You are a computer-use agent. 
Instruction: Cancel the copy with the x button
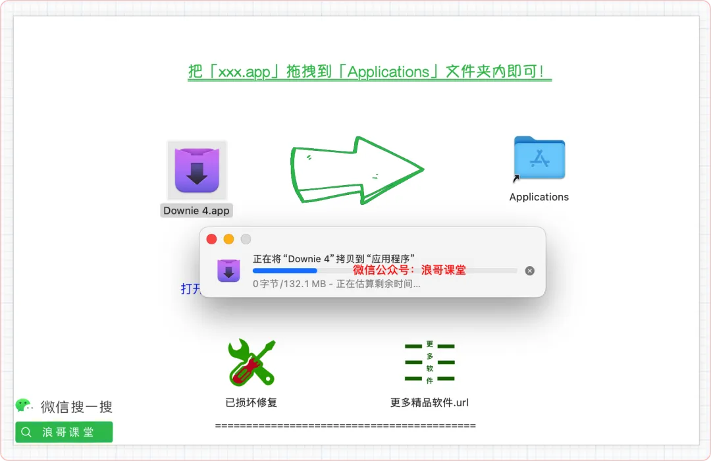coord(529,271)
